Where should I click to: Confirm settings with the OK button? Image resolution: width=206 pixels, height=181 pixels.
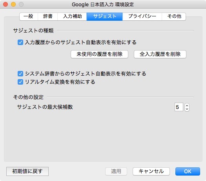188,171
